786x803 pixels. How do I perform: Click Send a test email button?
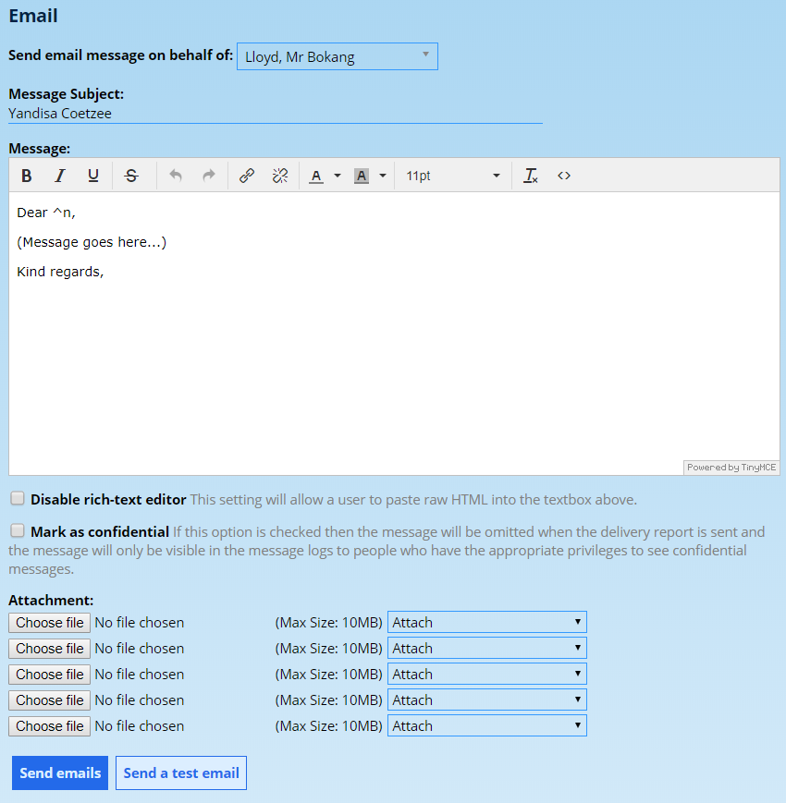[x=181, y=773]
